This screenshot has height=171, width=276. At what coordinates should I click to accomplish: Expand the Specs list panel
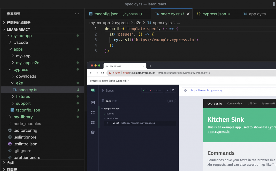point(108,90)
